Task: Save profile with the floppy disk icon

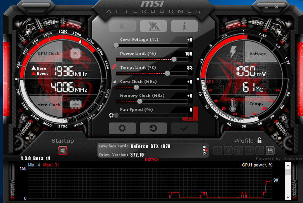Action: [x=270, y=150]
